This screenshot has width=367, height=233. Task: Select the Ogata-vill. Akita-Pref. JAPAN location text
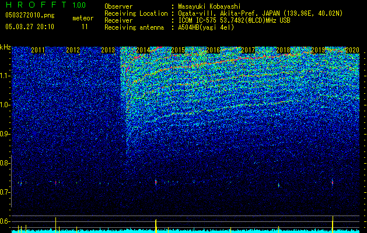[x=260, y=13]
